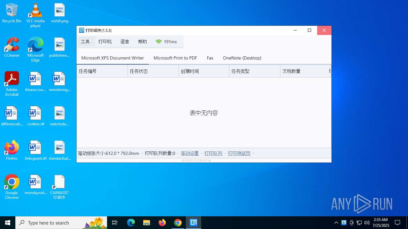
Task: Open the Windows Start menu
Action: 8,223
